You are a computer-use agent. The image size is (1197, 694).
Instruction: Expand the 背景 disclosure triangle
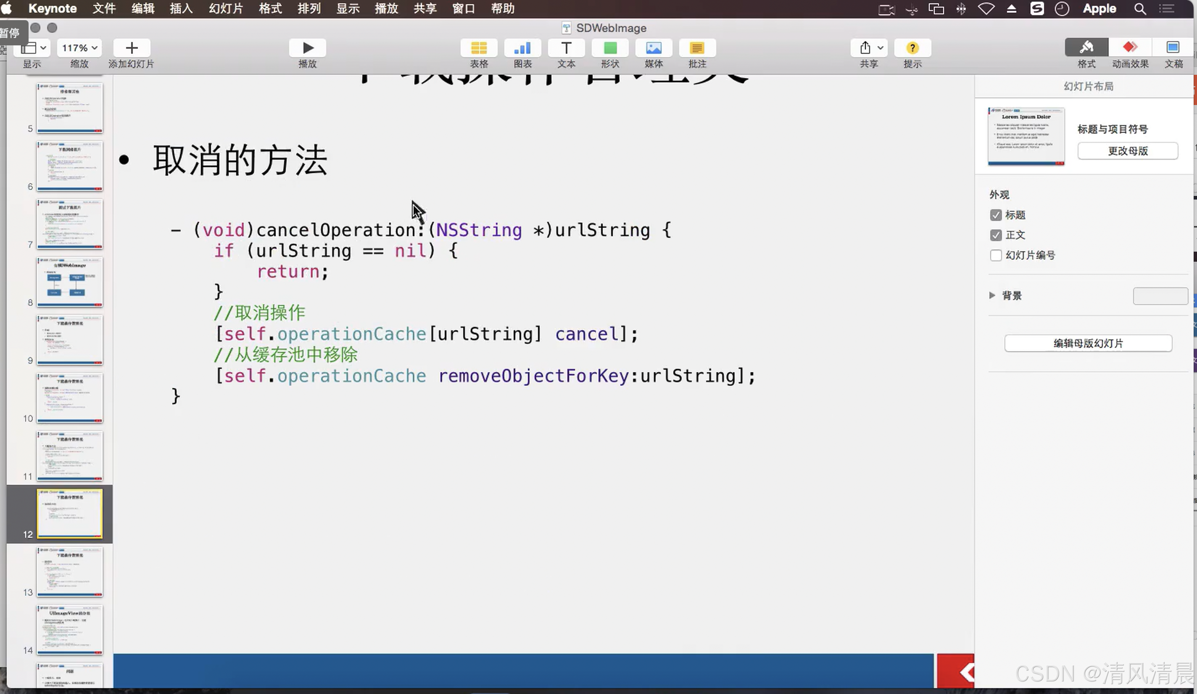pyautogui.click(x=992, y=295)
